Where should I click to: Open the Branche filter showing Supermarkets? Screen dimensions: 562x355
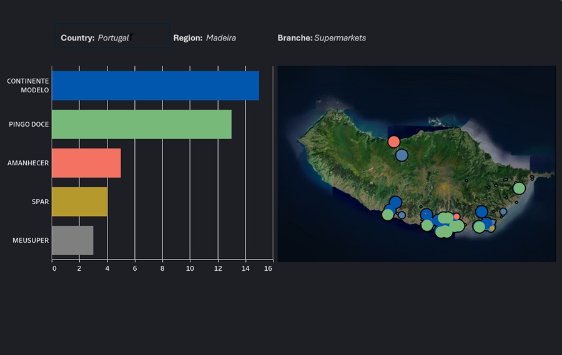[322, 38]
